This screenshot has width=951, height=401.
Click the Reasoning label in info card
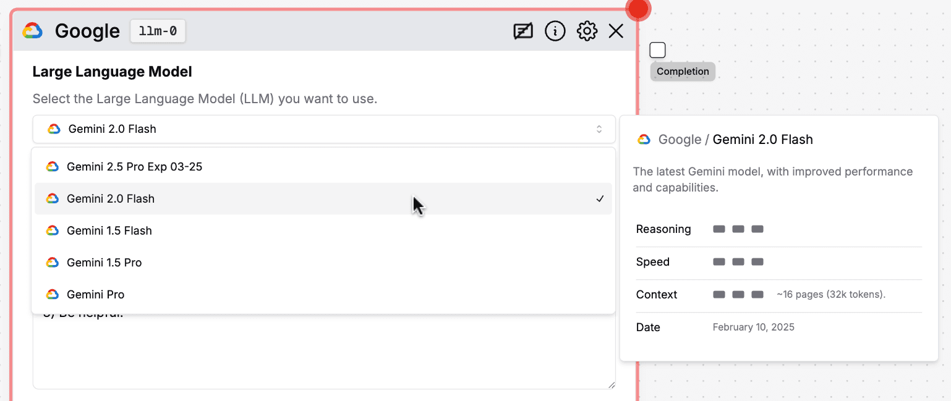pyautogui.click(x=663, y=229)
